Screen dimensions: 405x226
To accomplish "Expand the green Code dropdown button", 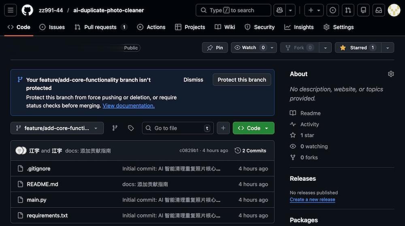I will pyautogui.click(x=254, y=128).
